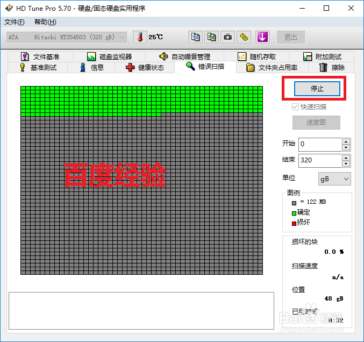Switch to the 基准测试 tab
The image size is (364, 342).
tap(38, 68)
